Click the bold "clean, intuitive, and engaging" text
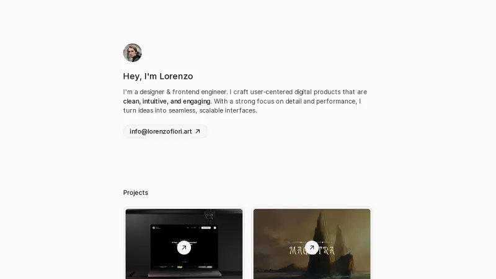 (x=167, y=101)
